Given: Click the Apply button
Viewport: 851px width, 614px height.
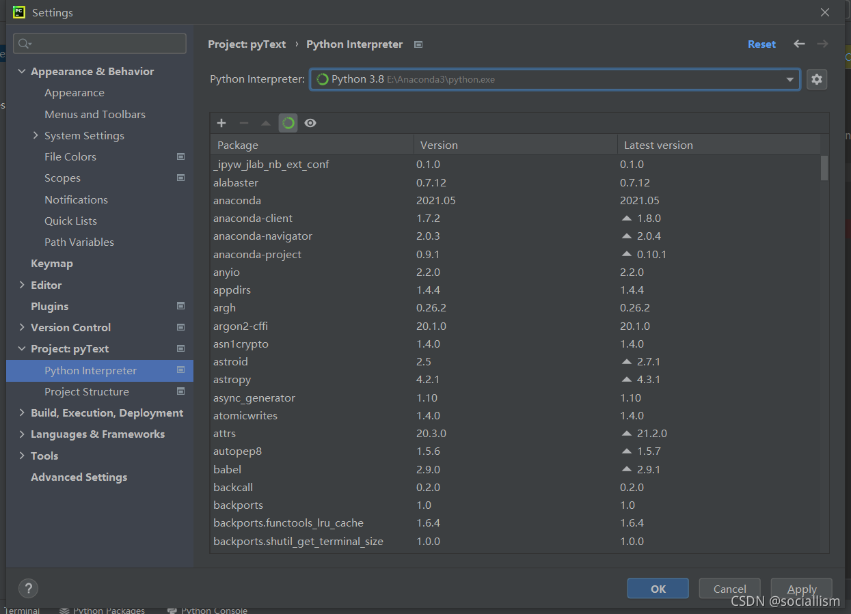Looking at the screenshot, I should point(802,589).
